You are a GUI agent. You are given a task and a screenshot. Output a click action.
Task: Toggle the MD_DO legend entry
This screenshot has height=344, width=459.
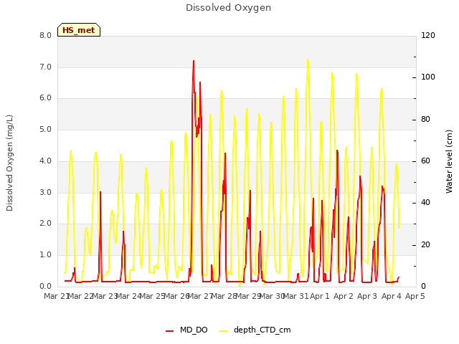[x=186, y=330]
